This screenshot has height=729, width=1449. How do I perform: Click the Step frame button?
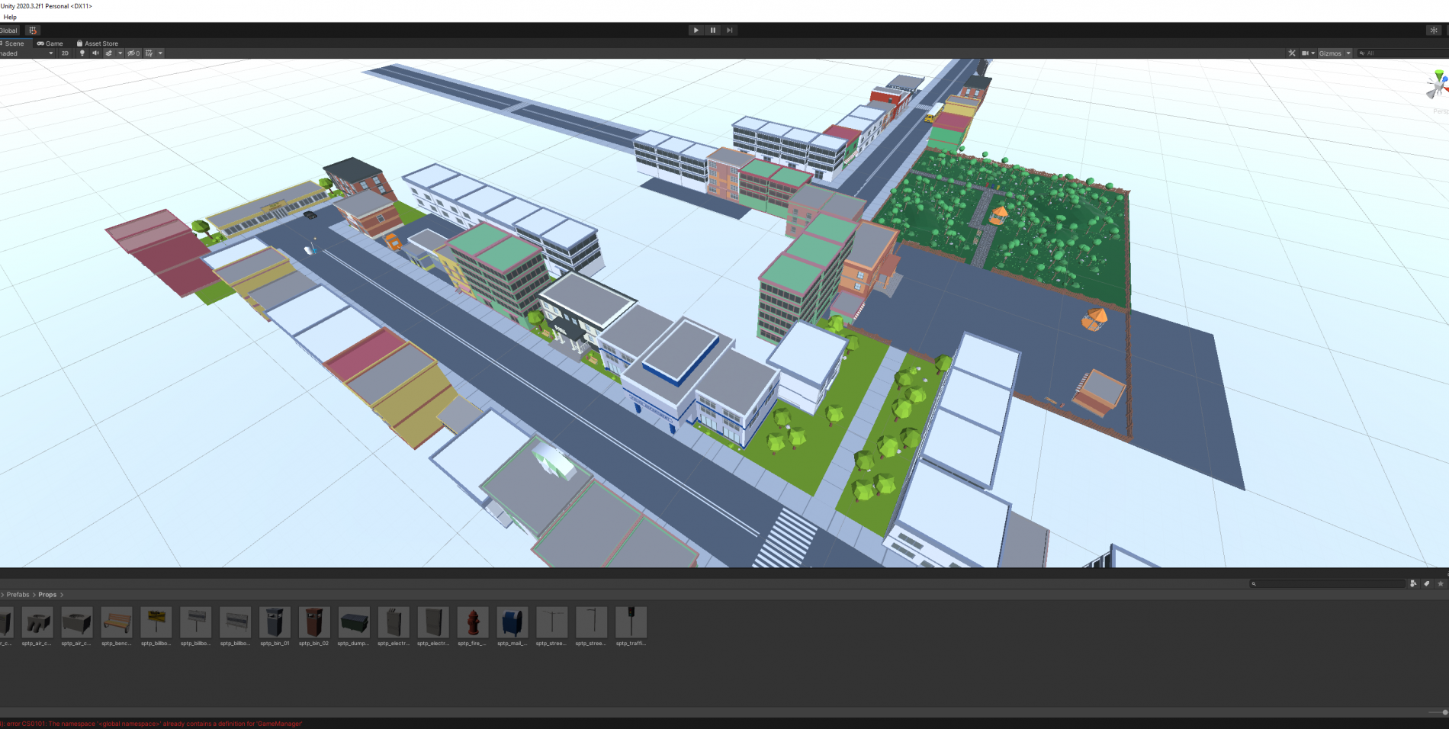[730, 31]
